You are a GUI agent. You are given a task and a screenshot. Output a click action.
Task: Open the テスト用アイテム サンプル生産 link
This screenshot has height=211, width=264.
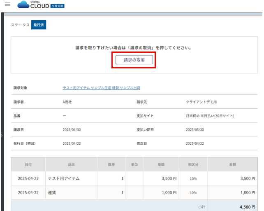point(101,88)
